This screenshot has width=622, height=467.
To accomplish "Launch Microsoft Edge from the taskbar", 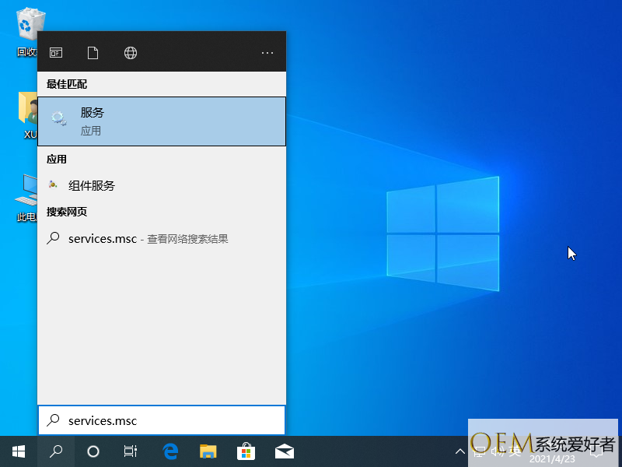I will click(x=170, y=451).
